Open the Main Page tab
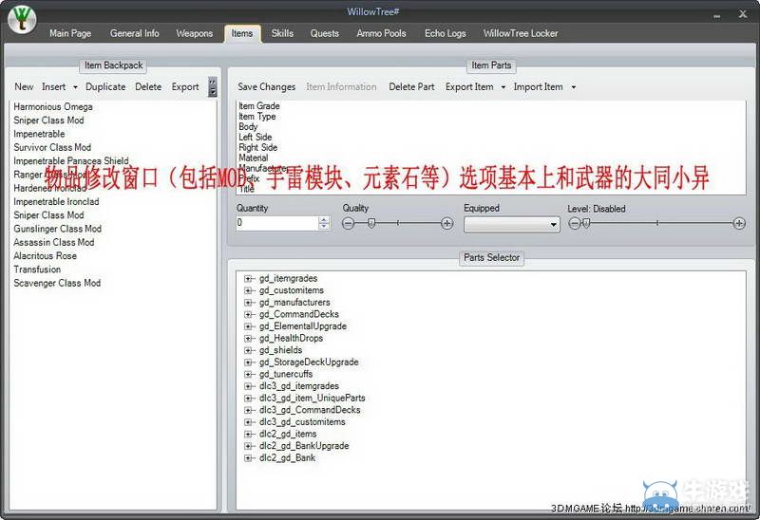Viewport: 760px width, 520px height. [70, 33]
